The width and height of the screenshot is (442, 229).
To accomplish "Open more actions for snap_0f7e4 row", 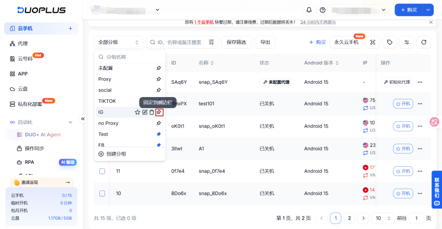I will tap(420, 171).
